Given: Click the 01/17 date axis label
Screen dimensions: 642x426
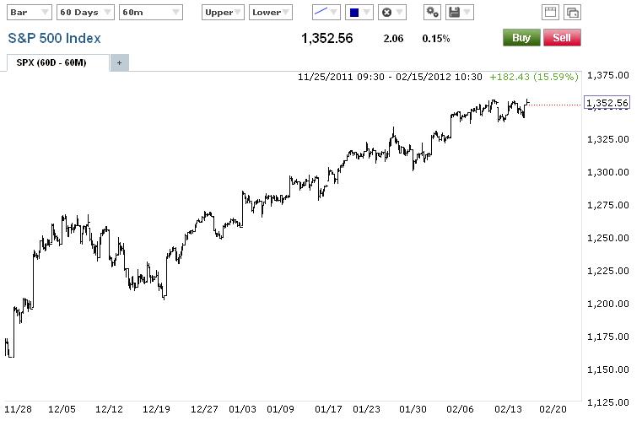Looking at the screenshot, I should [x=328, y=409].
